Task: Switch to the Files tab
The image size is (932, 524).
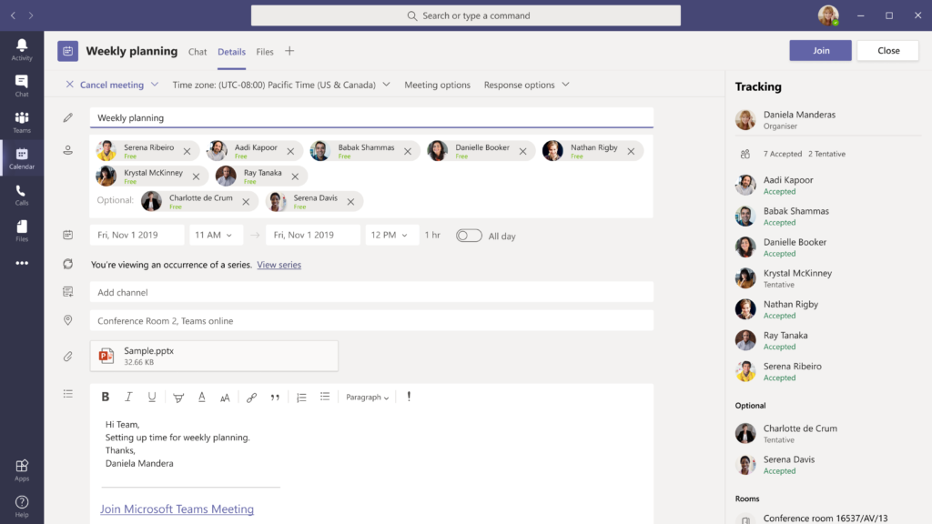Action: [x=265, y=52]
